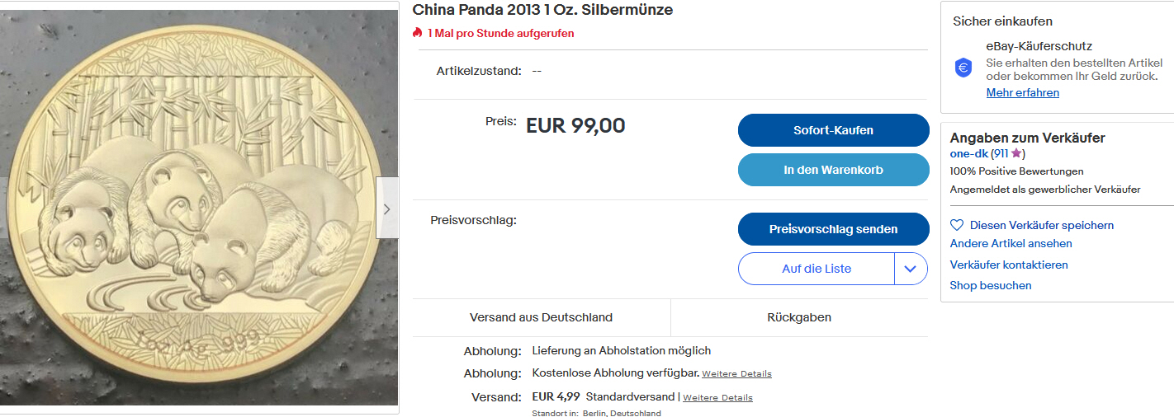The image size is (1174, 417).
Task: Open Weitere Details for Kostenlose Abholung
Action: pos(738,374)
